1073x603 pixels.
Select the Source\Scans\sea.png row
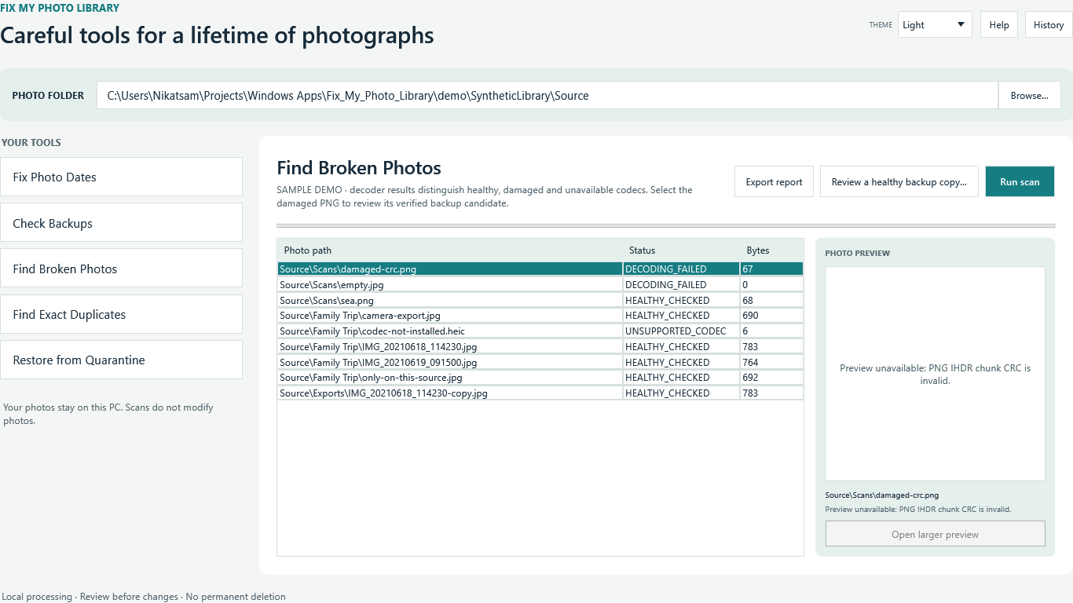540,300
